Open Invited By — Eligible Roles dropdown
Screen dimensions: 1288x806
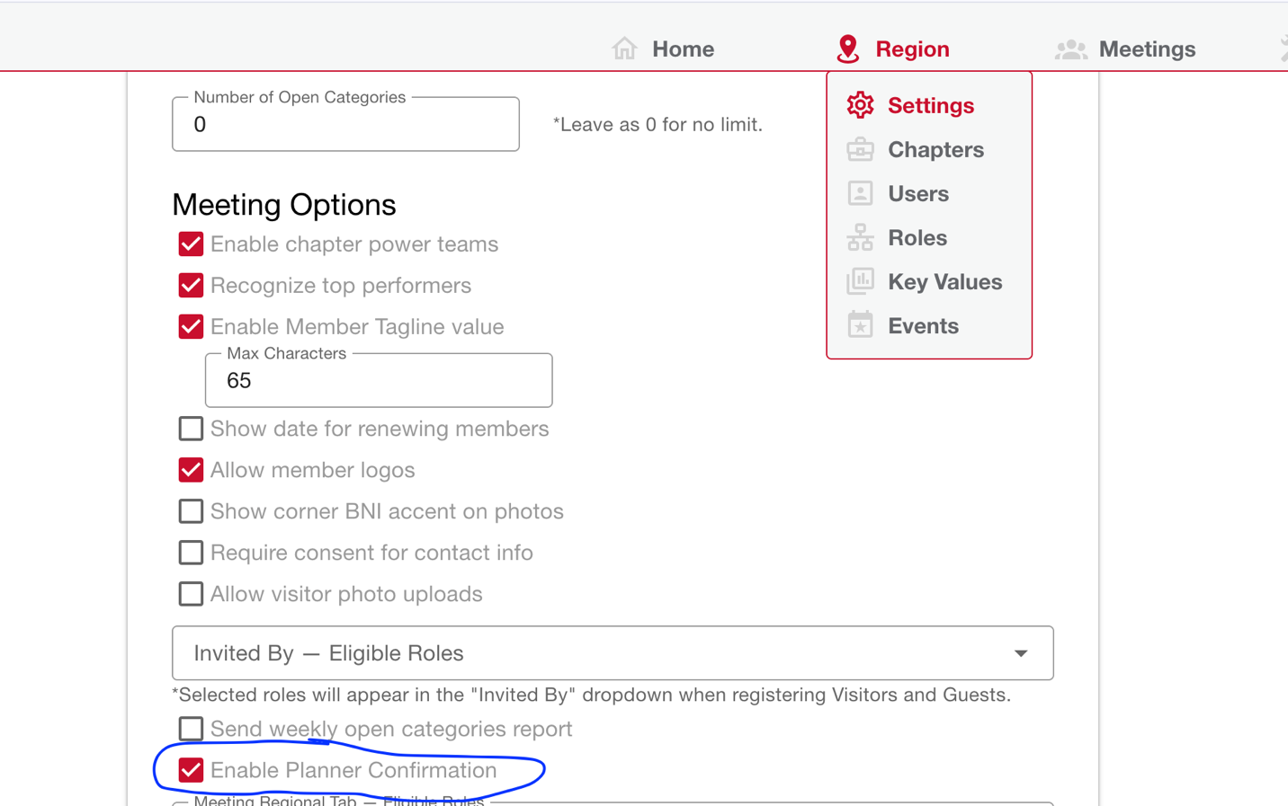(613, 653)
